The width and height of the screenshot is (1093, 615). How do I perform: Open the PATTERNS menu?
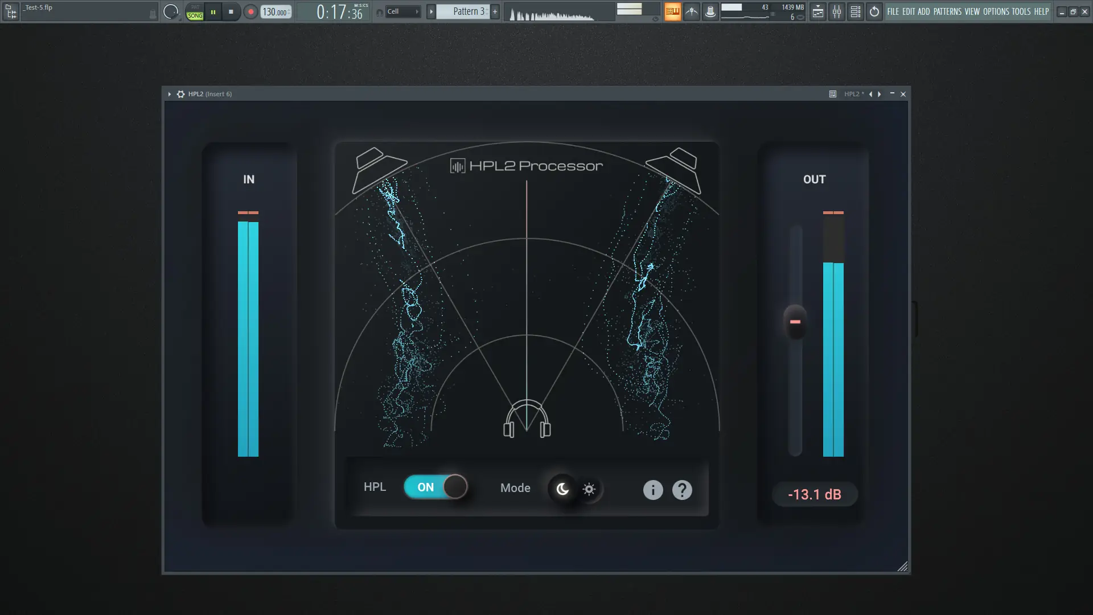coord(947,11)
